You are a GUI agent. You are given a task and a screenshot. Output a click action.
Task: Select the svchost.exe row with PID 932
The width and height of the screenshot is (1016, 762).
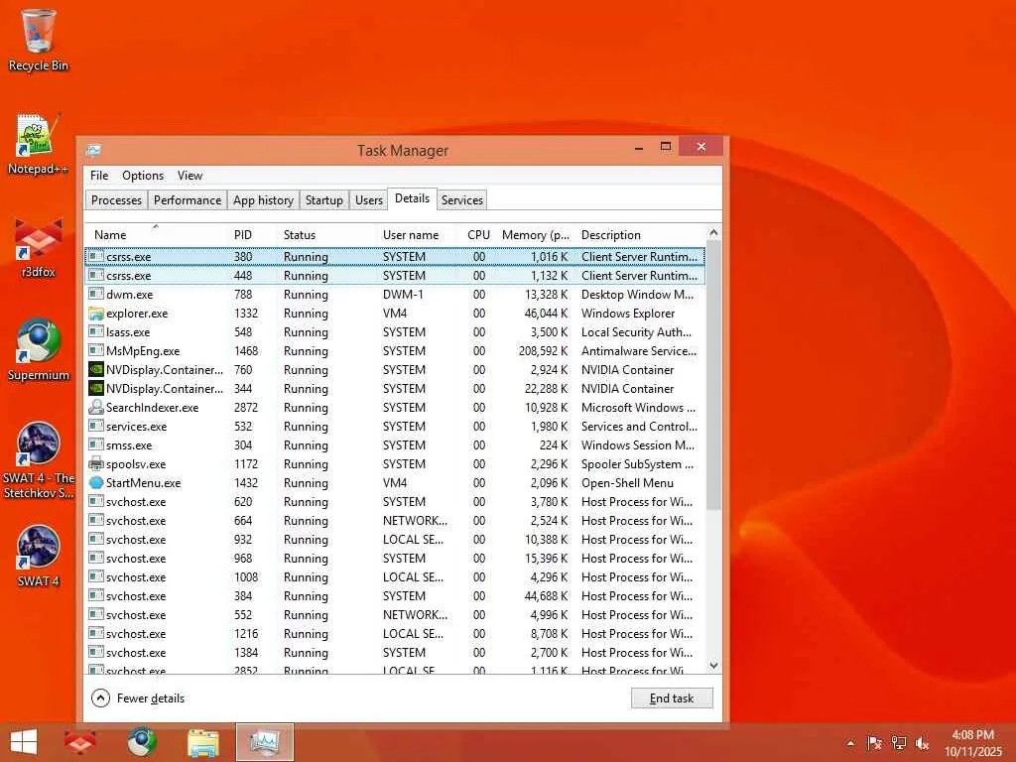[395, 539]
